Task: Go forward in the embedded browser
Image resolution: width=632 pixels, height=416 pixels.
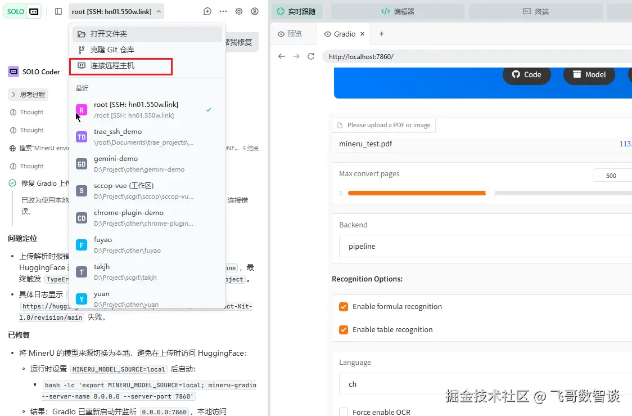Action: [296, 56]
